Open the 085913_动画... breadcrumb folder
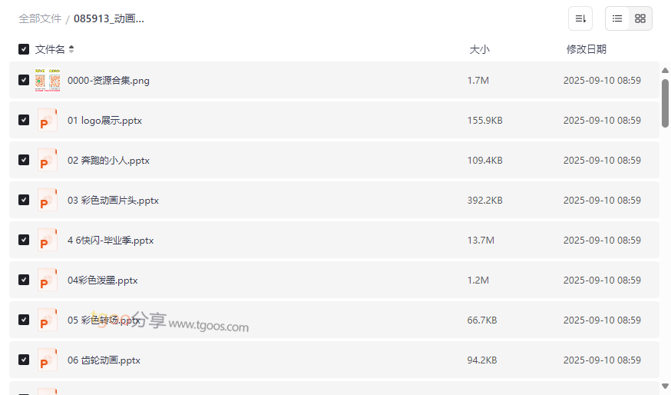The width and height of the screenshot is (671, 395). point(109,18)
